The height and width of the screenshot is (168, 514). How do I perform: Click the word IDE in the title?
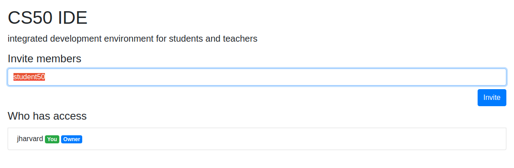pos(73,17)
